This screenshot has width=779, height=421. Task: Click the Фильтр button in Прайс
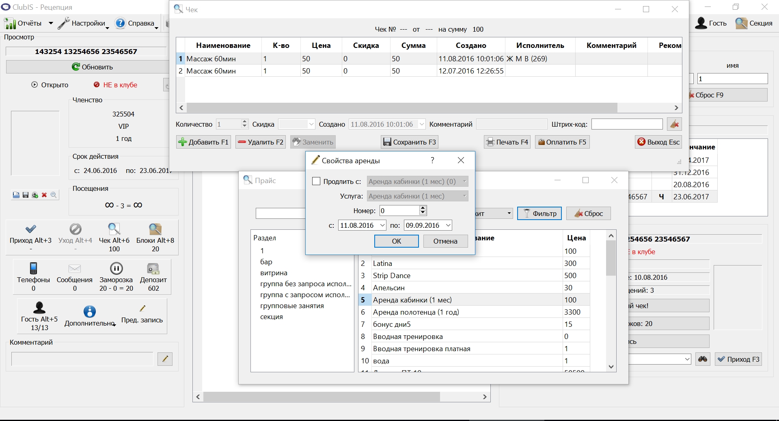click(539, 214)
